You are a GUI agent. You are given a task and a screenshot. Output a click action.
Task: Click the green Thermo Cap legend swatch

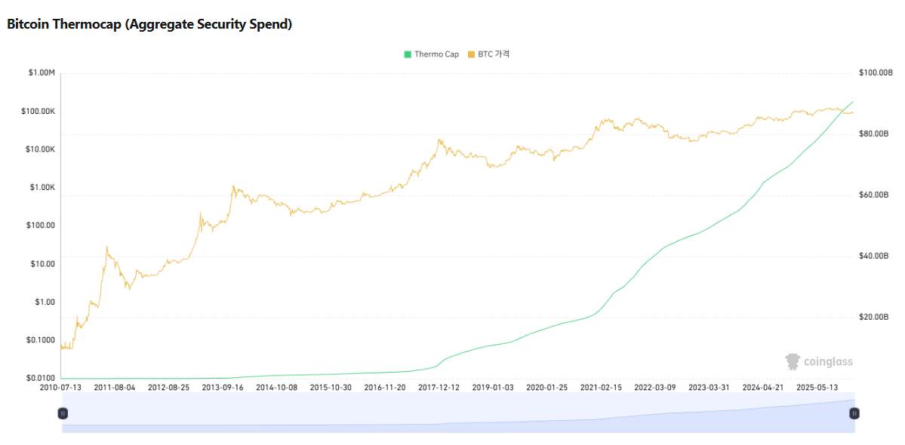408,54
